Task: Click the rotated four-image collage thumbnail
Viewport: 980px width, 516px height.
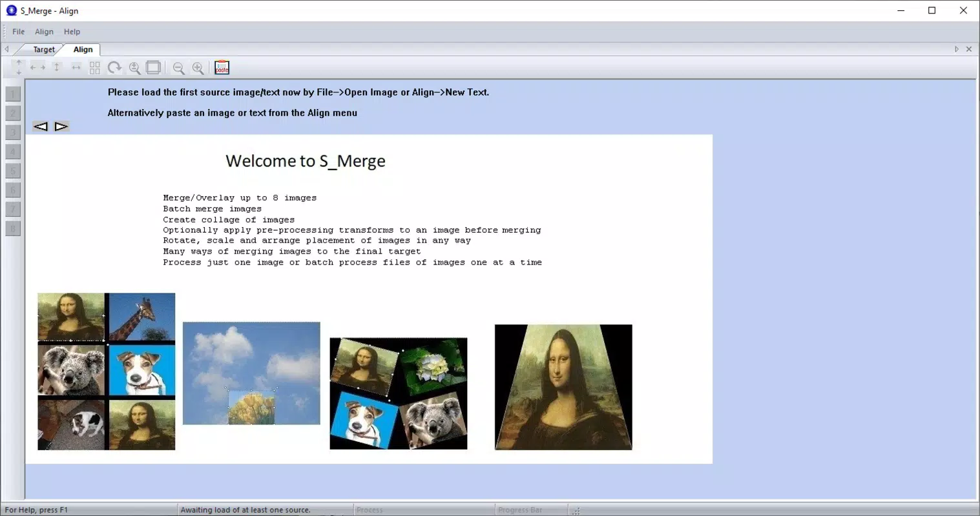Action: [x=399, y=393]
